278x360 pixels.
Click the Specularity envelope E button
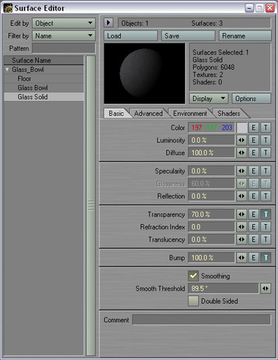pos(254,171)
